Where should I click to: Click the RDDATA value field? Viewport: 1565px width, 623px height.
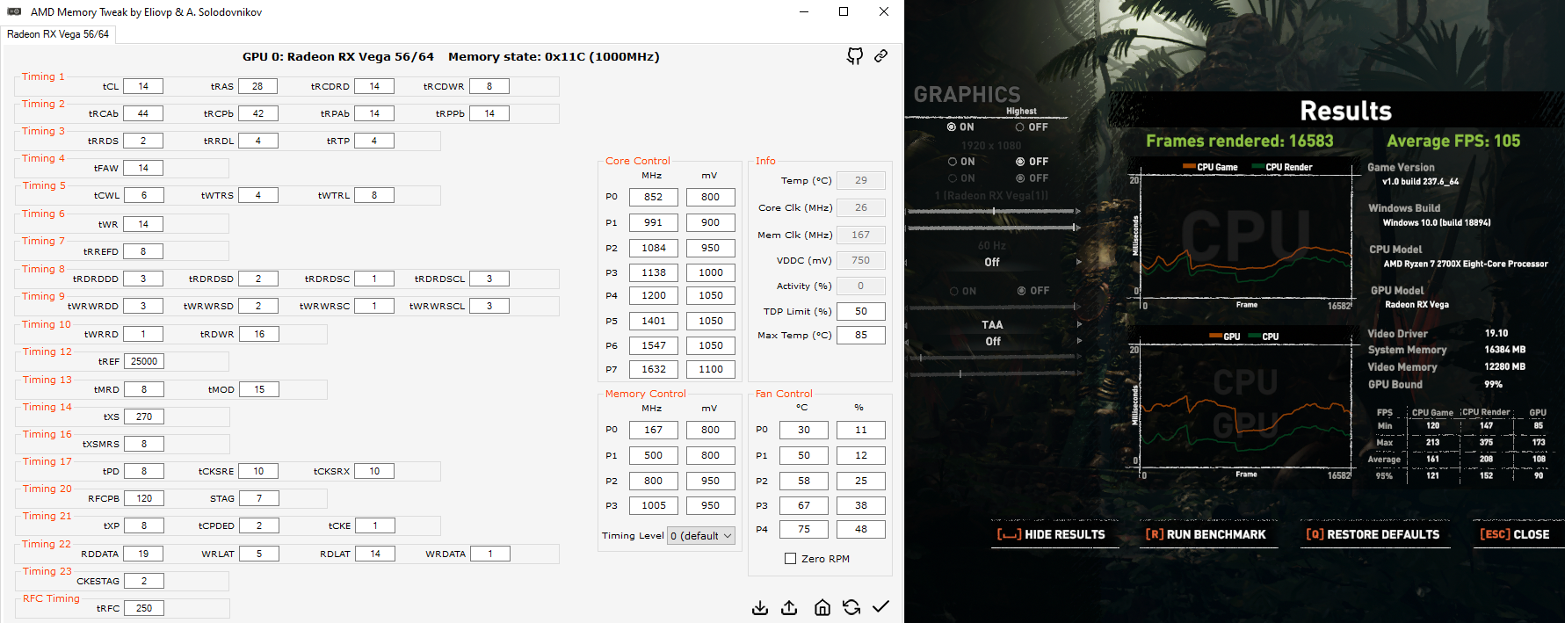pyautogui.click(x=143, y=554)
